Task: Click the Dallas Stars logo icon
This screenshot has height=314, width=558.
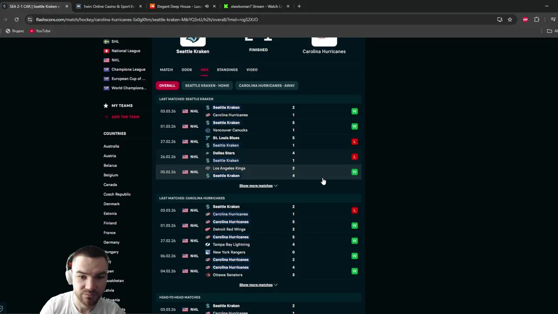Action: (x=208, y=153)
